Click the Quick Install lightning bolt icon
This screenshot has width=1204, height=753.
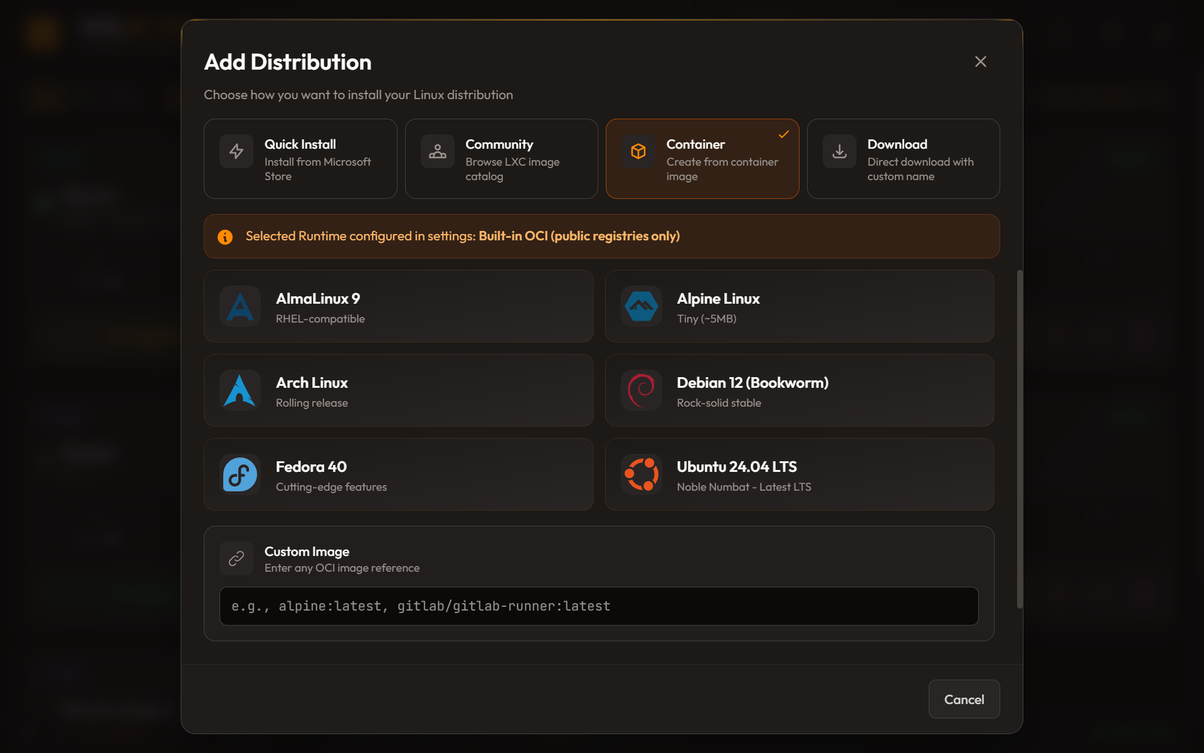click(236, 151)
